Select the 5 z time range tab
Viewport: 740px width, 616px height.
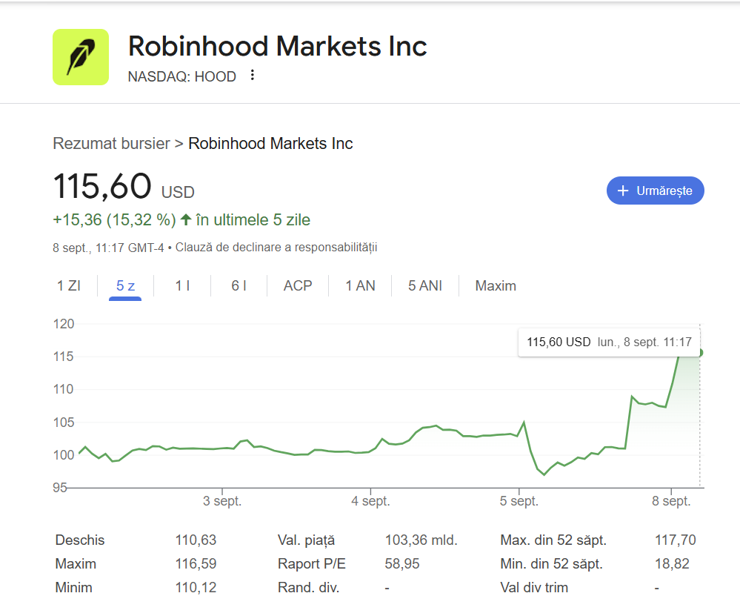point(125,286)
